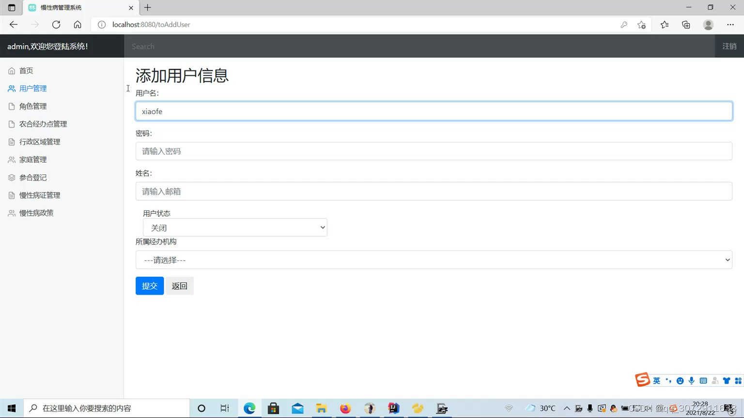Open 参合登记 in sidebar
744x418 pixels.
(33, 178)
